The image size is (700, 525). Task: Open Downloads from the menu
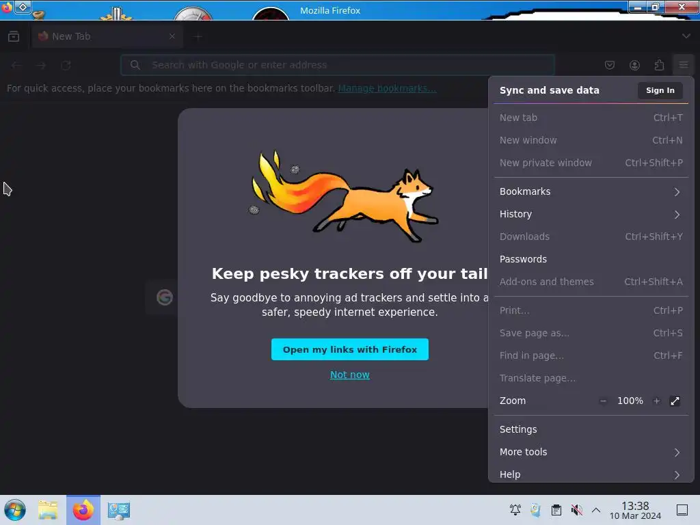[591, 237]
